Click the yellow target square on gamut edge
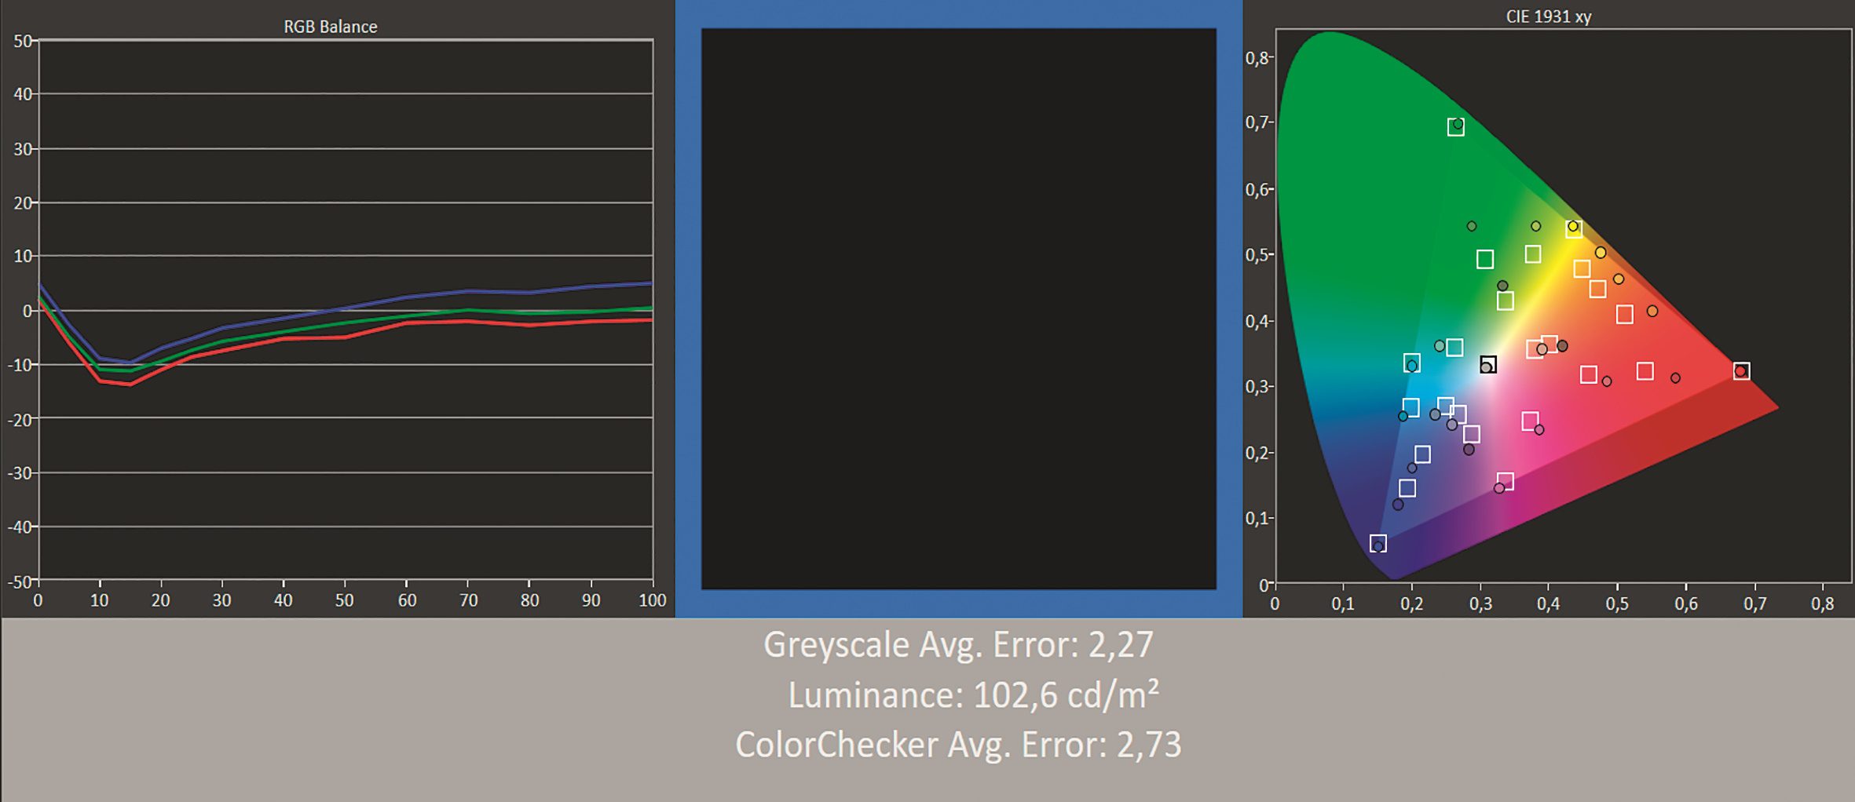The image size is (1855, 802). click(1574, 229)
